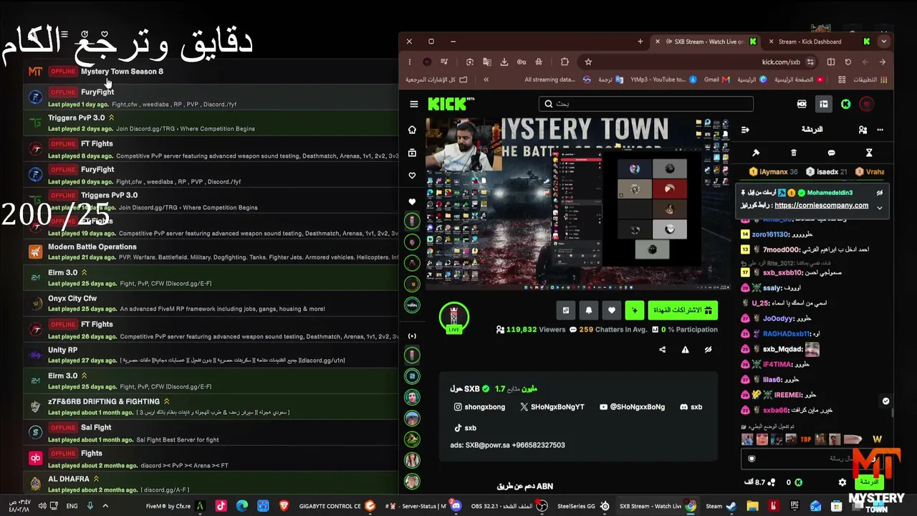Click the pin icon in chat toolbar

[x=755, y=153]
